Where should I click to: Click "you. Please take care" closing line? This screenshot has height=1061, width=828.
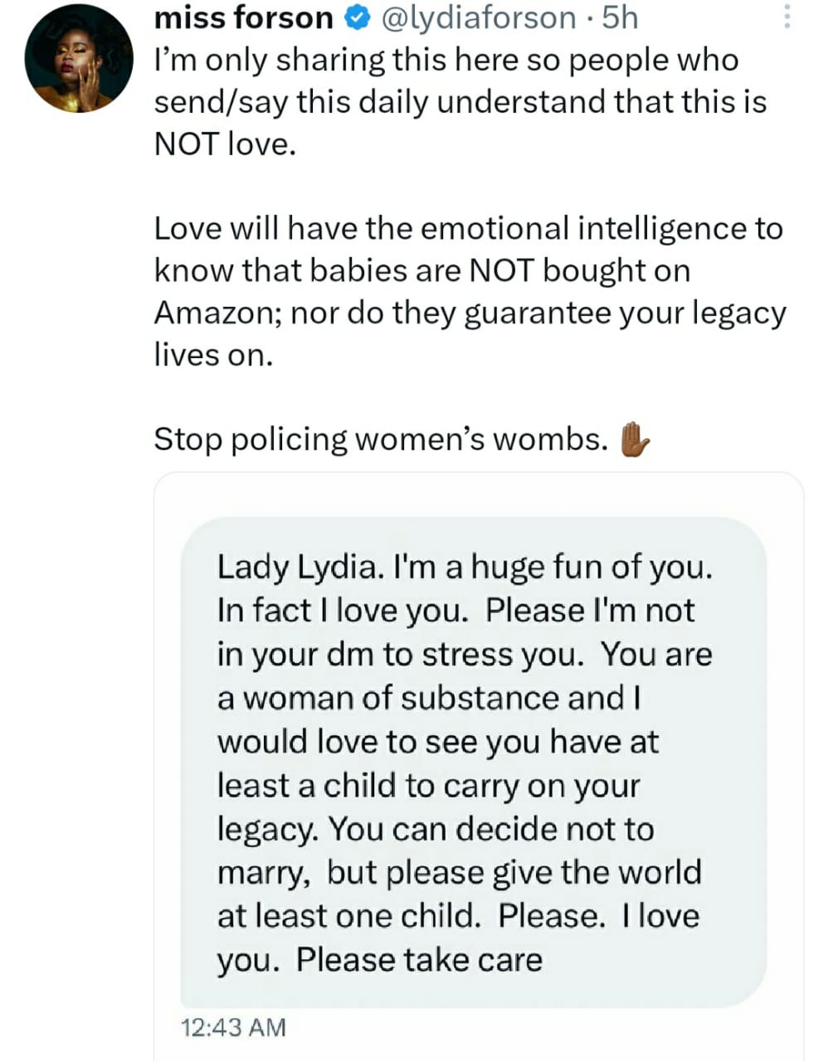tap(379, 960)
